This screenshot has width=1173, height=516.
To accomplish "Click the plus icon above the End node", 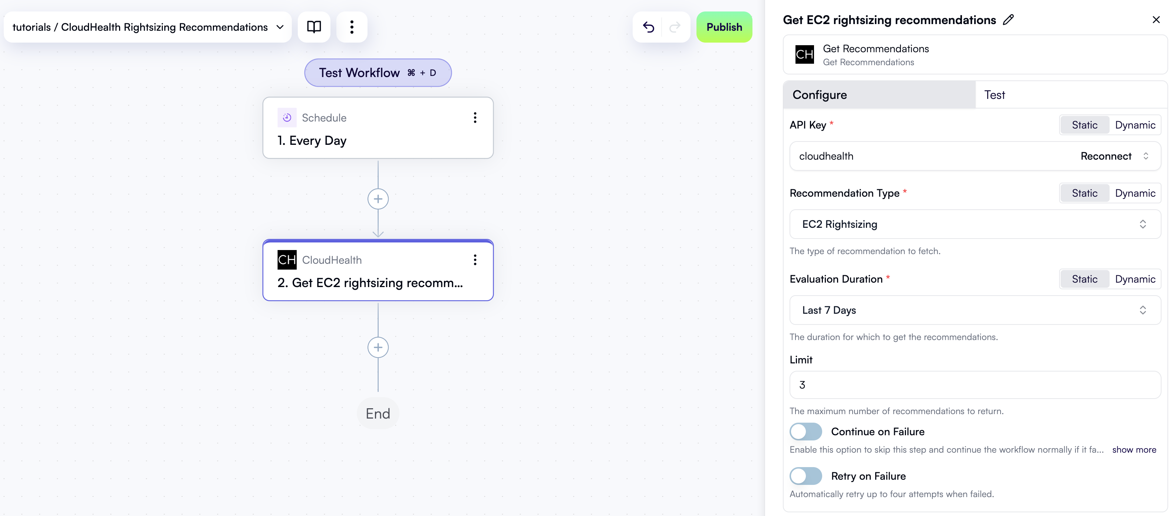I will tap(378, 347).
